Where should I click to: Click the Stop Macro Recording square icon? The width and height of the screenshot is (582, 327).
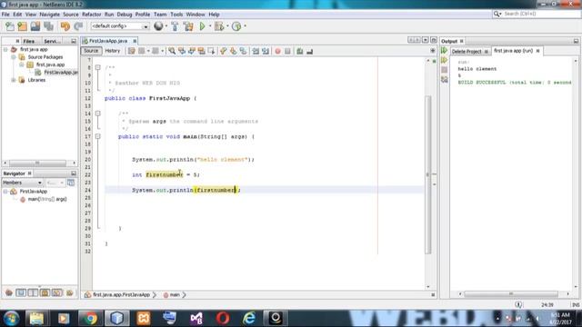[x=287, y=51]
